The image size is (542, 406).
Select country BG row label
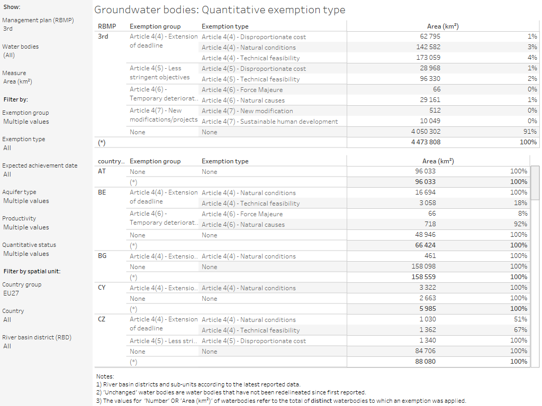click(x=102, y=256)
